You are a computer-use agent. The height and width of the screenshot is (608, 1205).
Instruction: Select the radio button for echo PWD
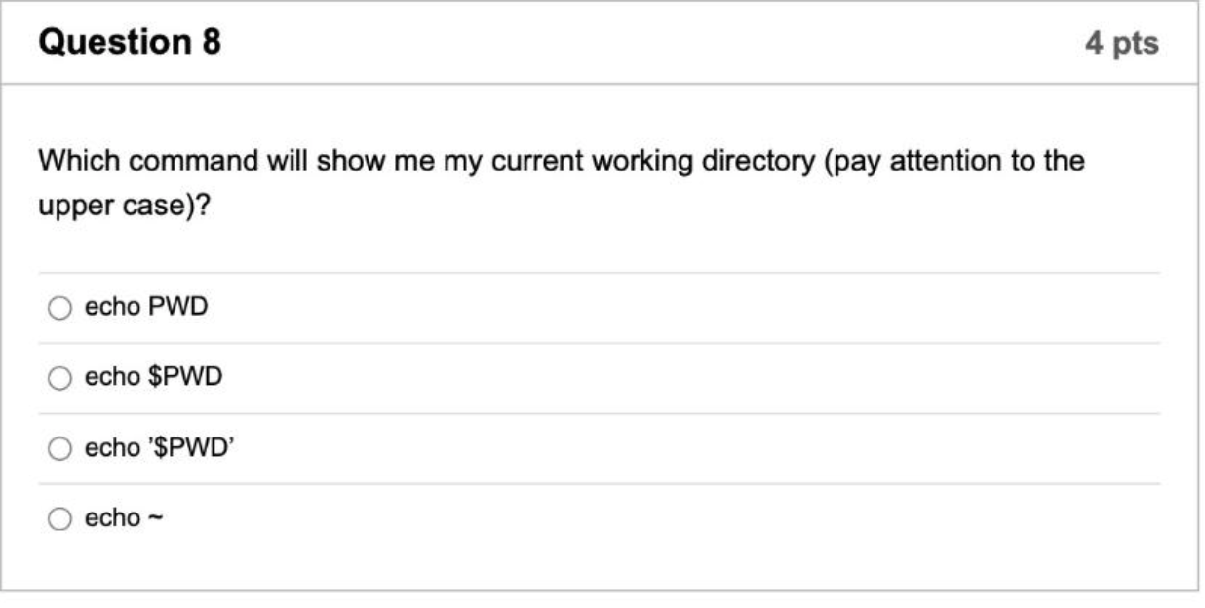coord(60,309)
